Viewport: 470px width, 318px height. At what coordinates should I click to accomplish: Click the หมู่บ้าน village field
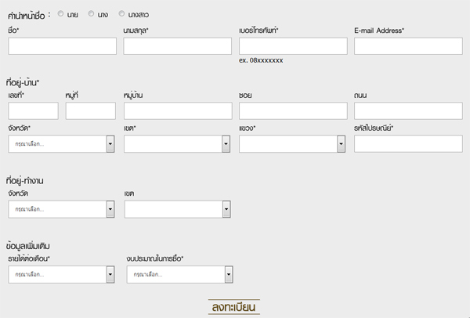point(177,111)
